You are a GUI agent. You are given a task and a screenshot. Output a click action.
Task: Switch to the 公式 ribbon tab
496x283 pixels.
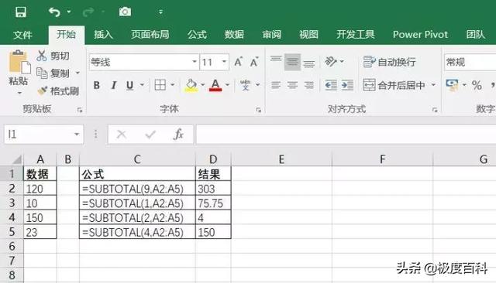[197, 34]
